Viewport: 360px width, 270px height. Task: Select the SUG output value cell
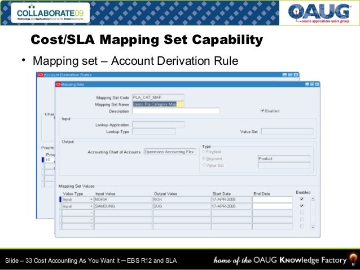click(182, 206)
